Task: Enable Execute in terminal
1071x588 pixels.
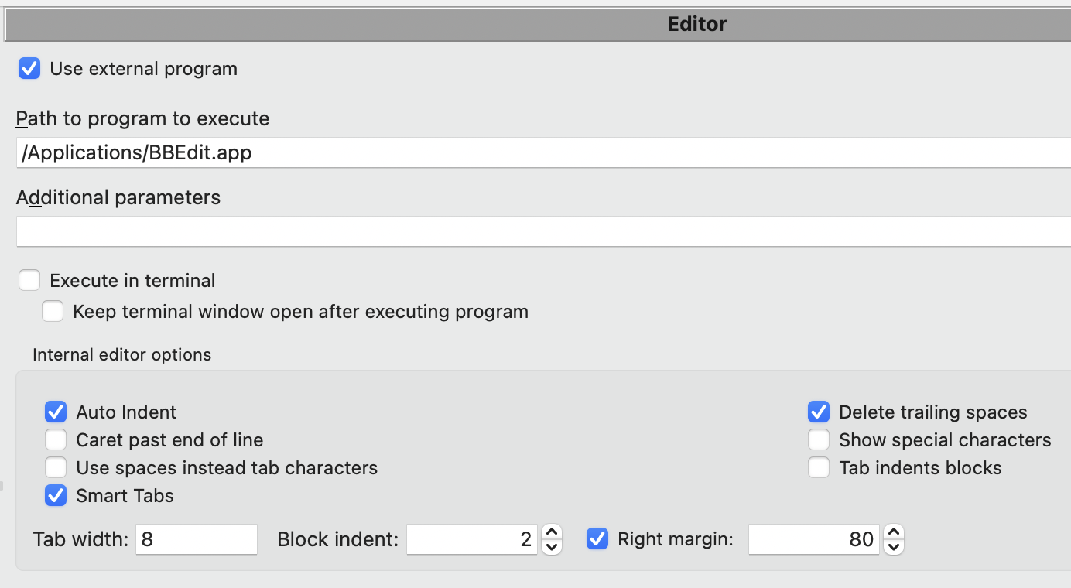Action: [29, 280]
